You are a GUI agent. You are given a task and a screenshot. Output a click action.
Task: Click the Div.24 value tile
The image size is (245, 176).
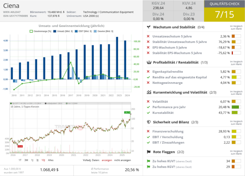tap(158, 16)
